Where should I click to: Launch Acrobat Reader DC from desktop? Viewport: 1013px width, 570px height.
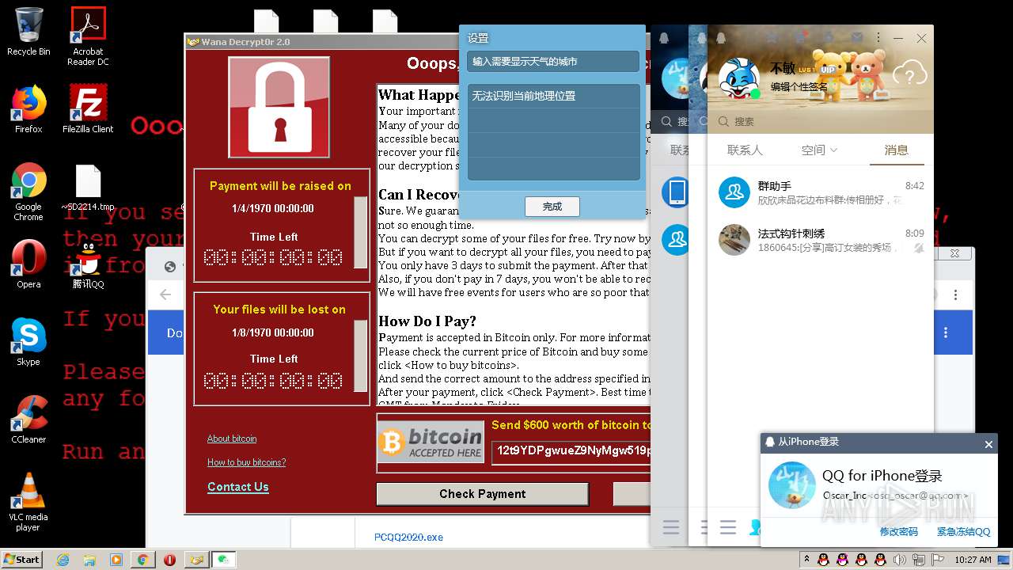click(x=88, y=36)
